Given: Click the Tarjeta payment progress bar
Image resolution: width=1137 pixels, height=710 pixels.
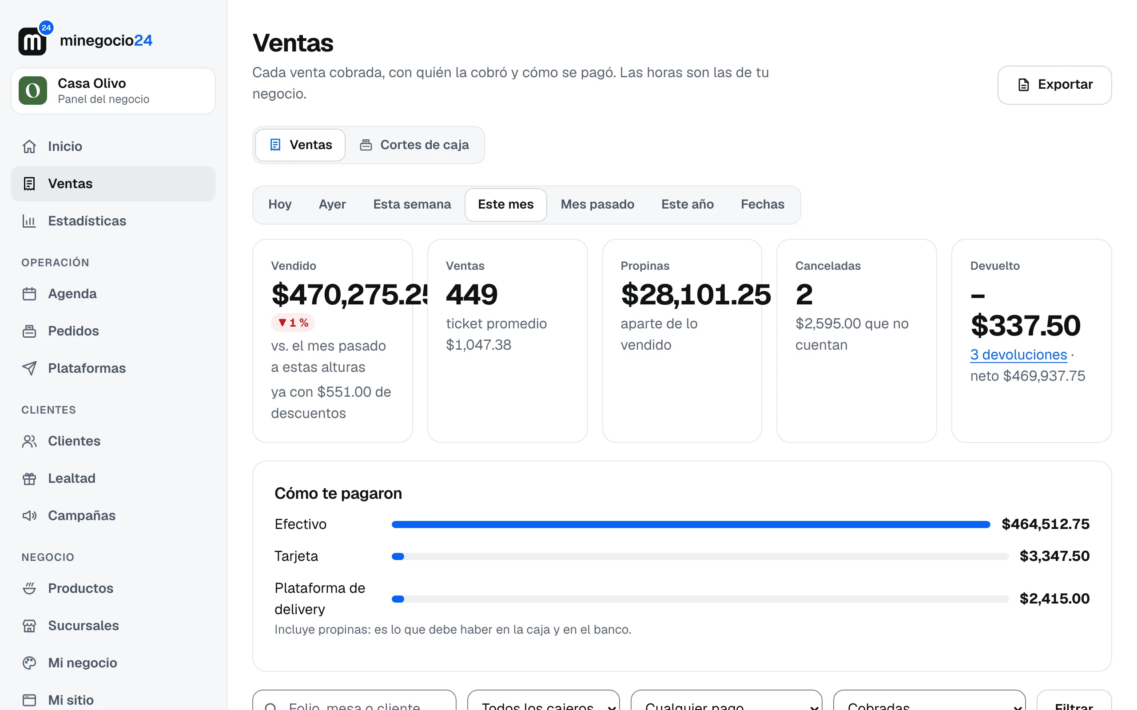Looking at the screenshot, I should click(x=700, y=556).
